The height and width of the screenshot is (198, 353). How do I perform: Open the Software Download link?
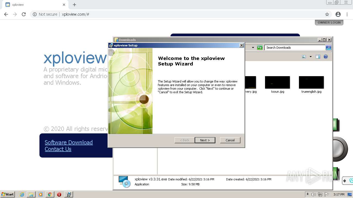pyautogui.click(x=69, y=142)
